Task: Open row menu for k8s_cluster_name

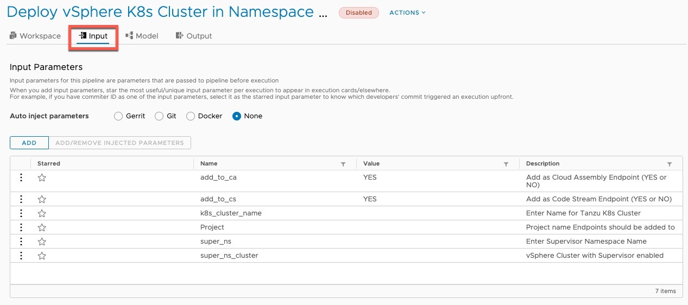Action: pos(21,213)
